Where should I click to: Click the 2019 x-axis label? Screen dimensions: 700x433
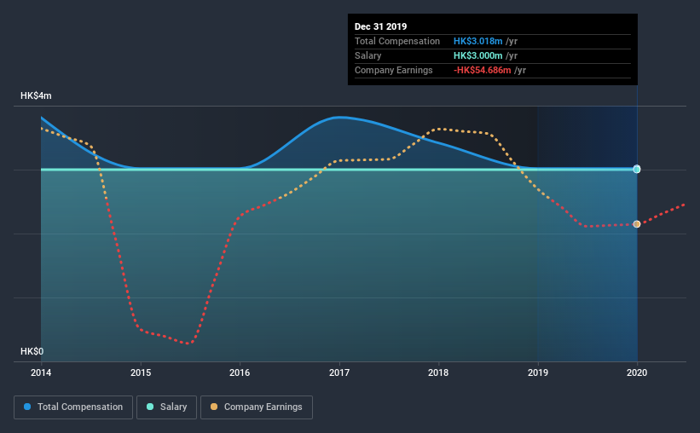point(538,372)
